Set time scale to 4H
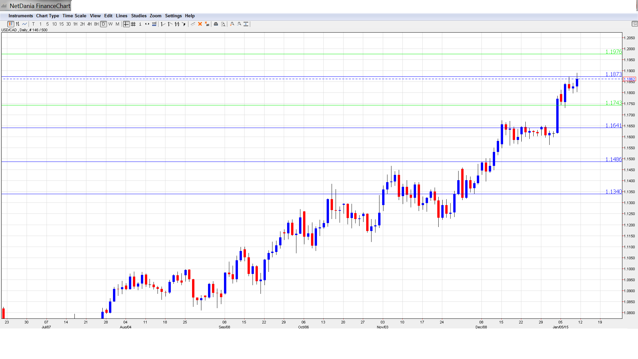 (89, 24)
